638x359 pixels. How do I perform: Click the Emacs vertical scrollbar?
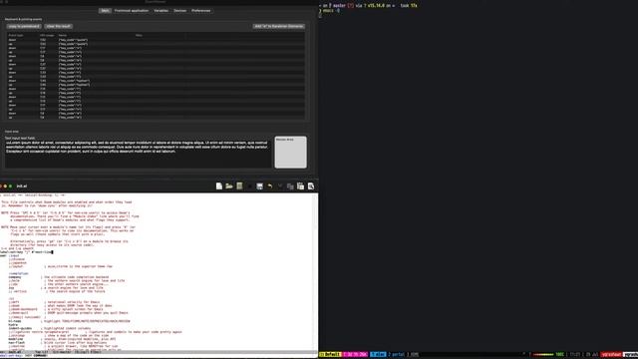316,271
